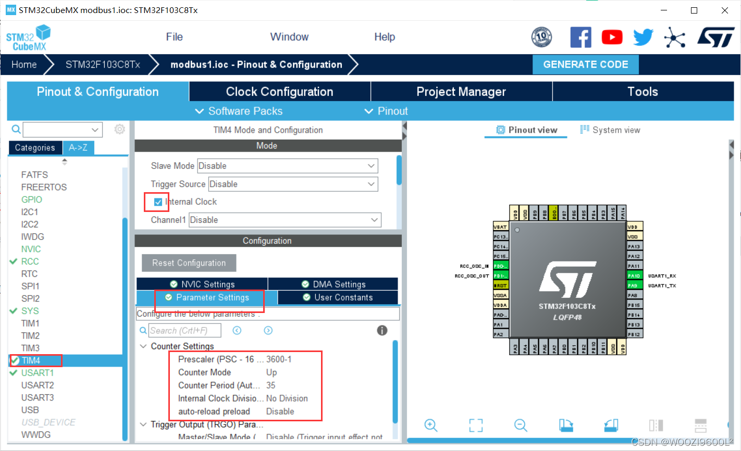Click the STM32CubeMX logo
The image size is (741, 451).
29,37
